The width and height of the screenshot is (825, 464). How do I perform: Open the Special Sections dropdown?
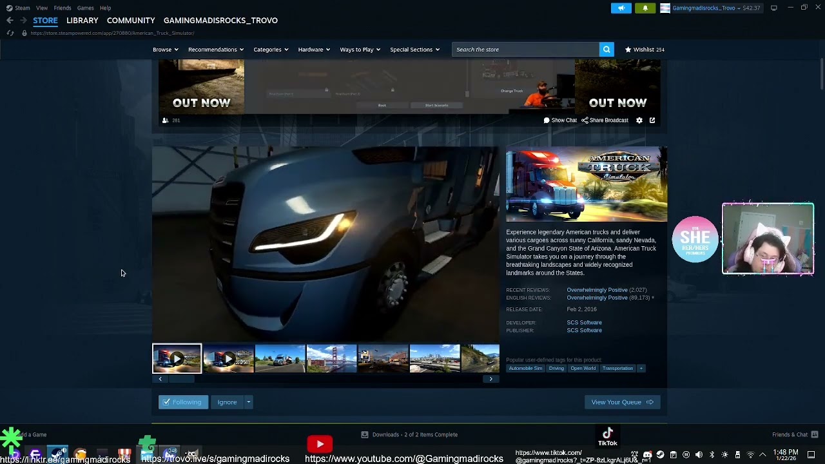coord(415,50)
